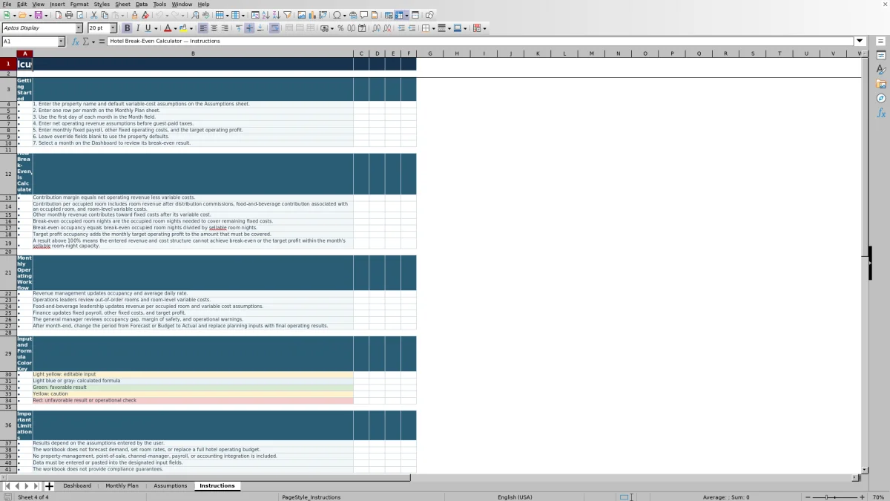Switch to Assumptions sheet tab
Screen dimensions: 890x501
[x=171, y=486]
